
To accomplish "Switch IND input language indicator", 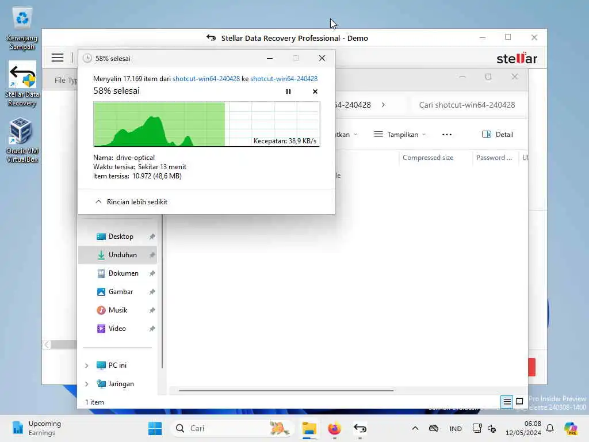I will [456, 428].
